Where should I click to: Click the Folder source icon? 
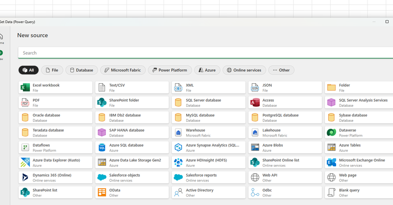click(331, 88)
